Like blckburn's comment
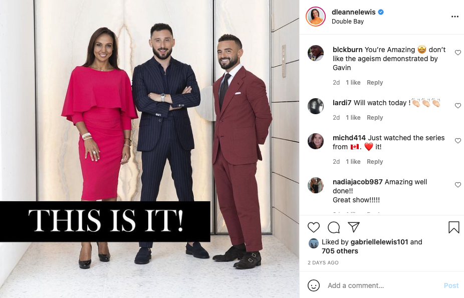The height and width of the screenshot is (298, 464). point(458,53)
